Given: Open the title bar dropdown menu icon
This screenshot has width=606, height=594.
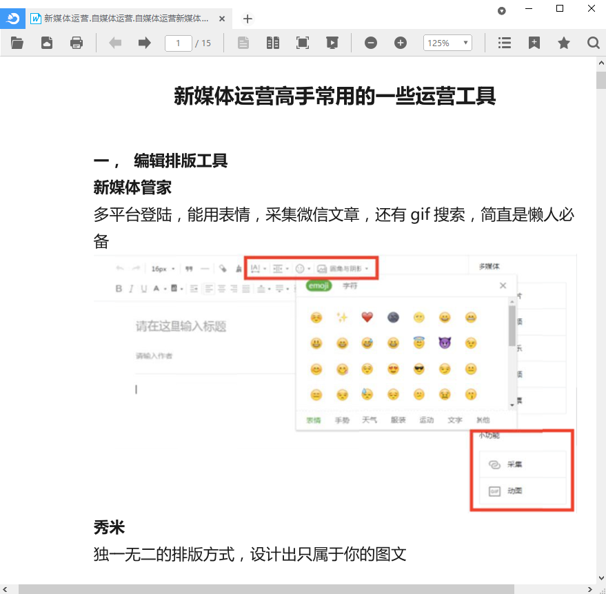Looking at the screenshot, I should [502, 11].
